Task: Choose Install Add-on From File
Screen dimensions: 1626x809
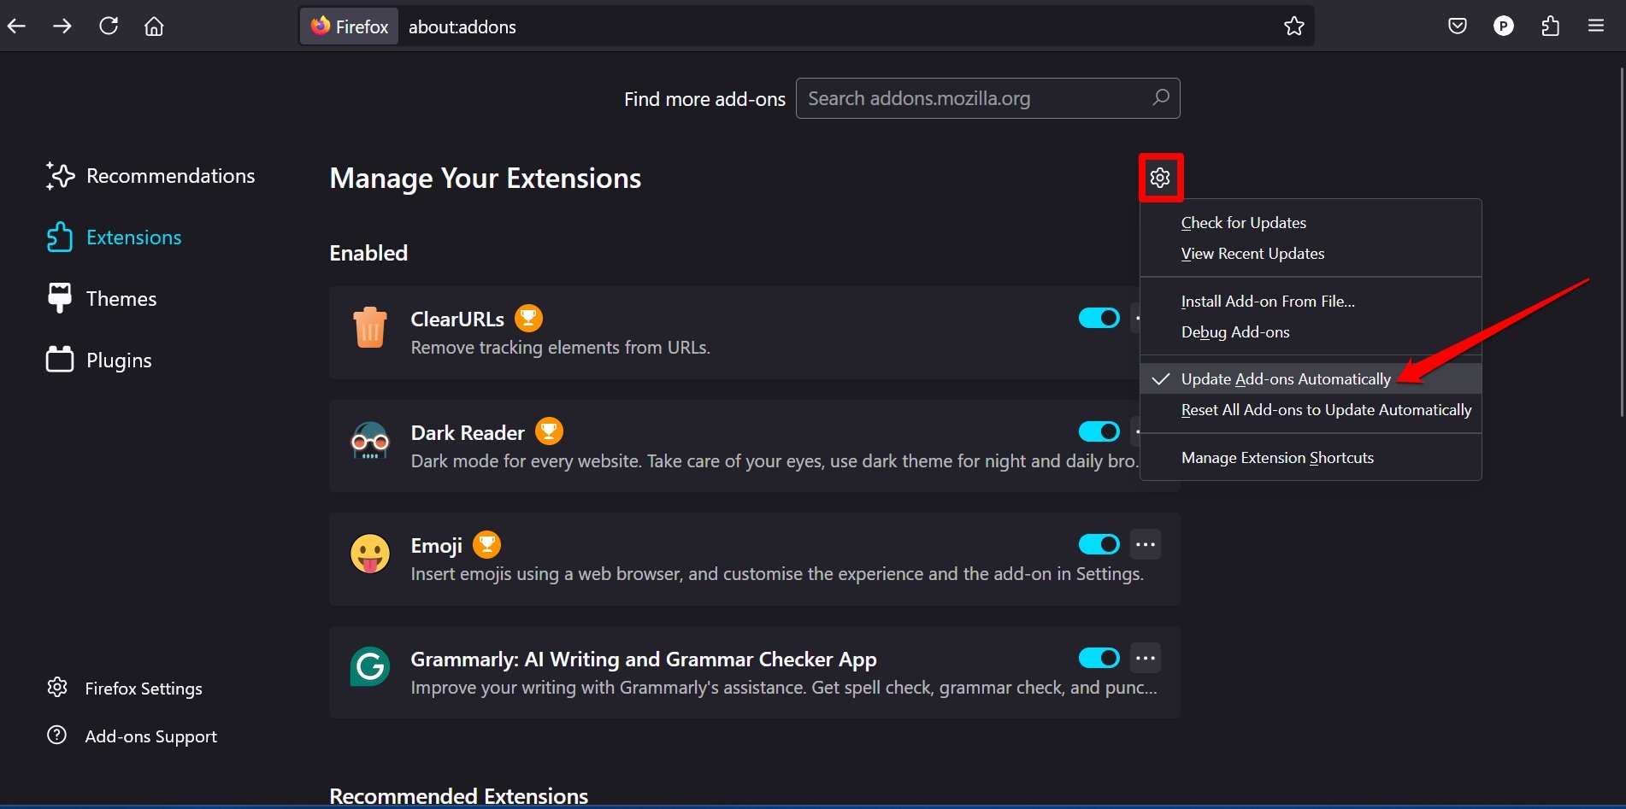Action: click(1267, 302)
